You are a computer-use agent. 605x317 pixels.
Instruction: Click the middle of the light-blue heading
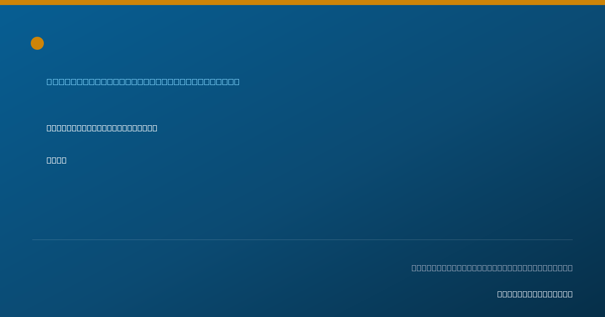click(x=143, y=82)
